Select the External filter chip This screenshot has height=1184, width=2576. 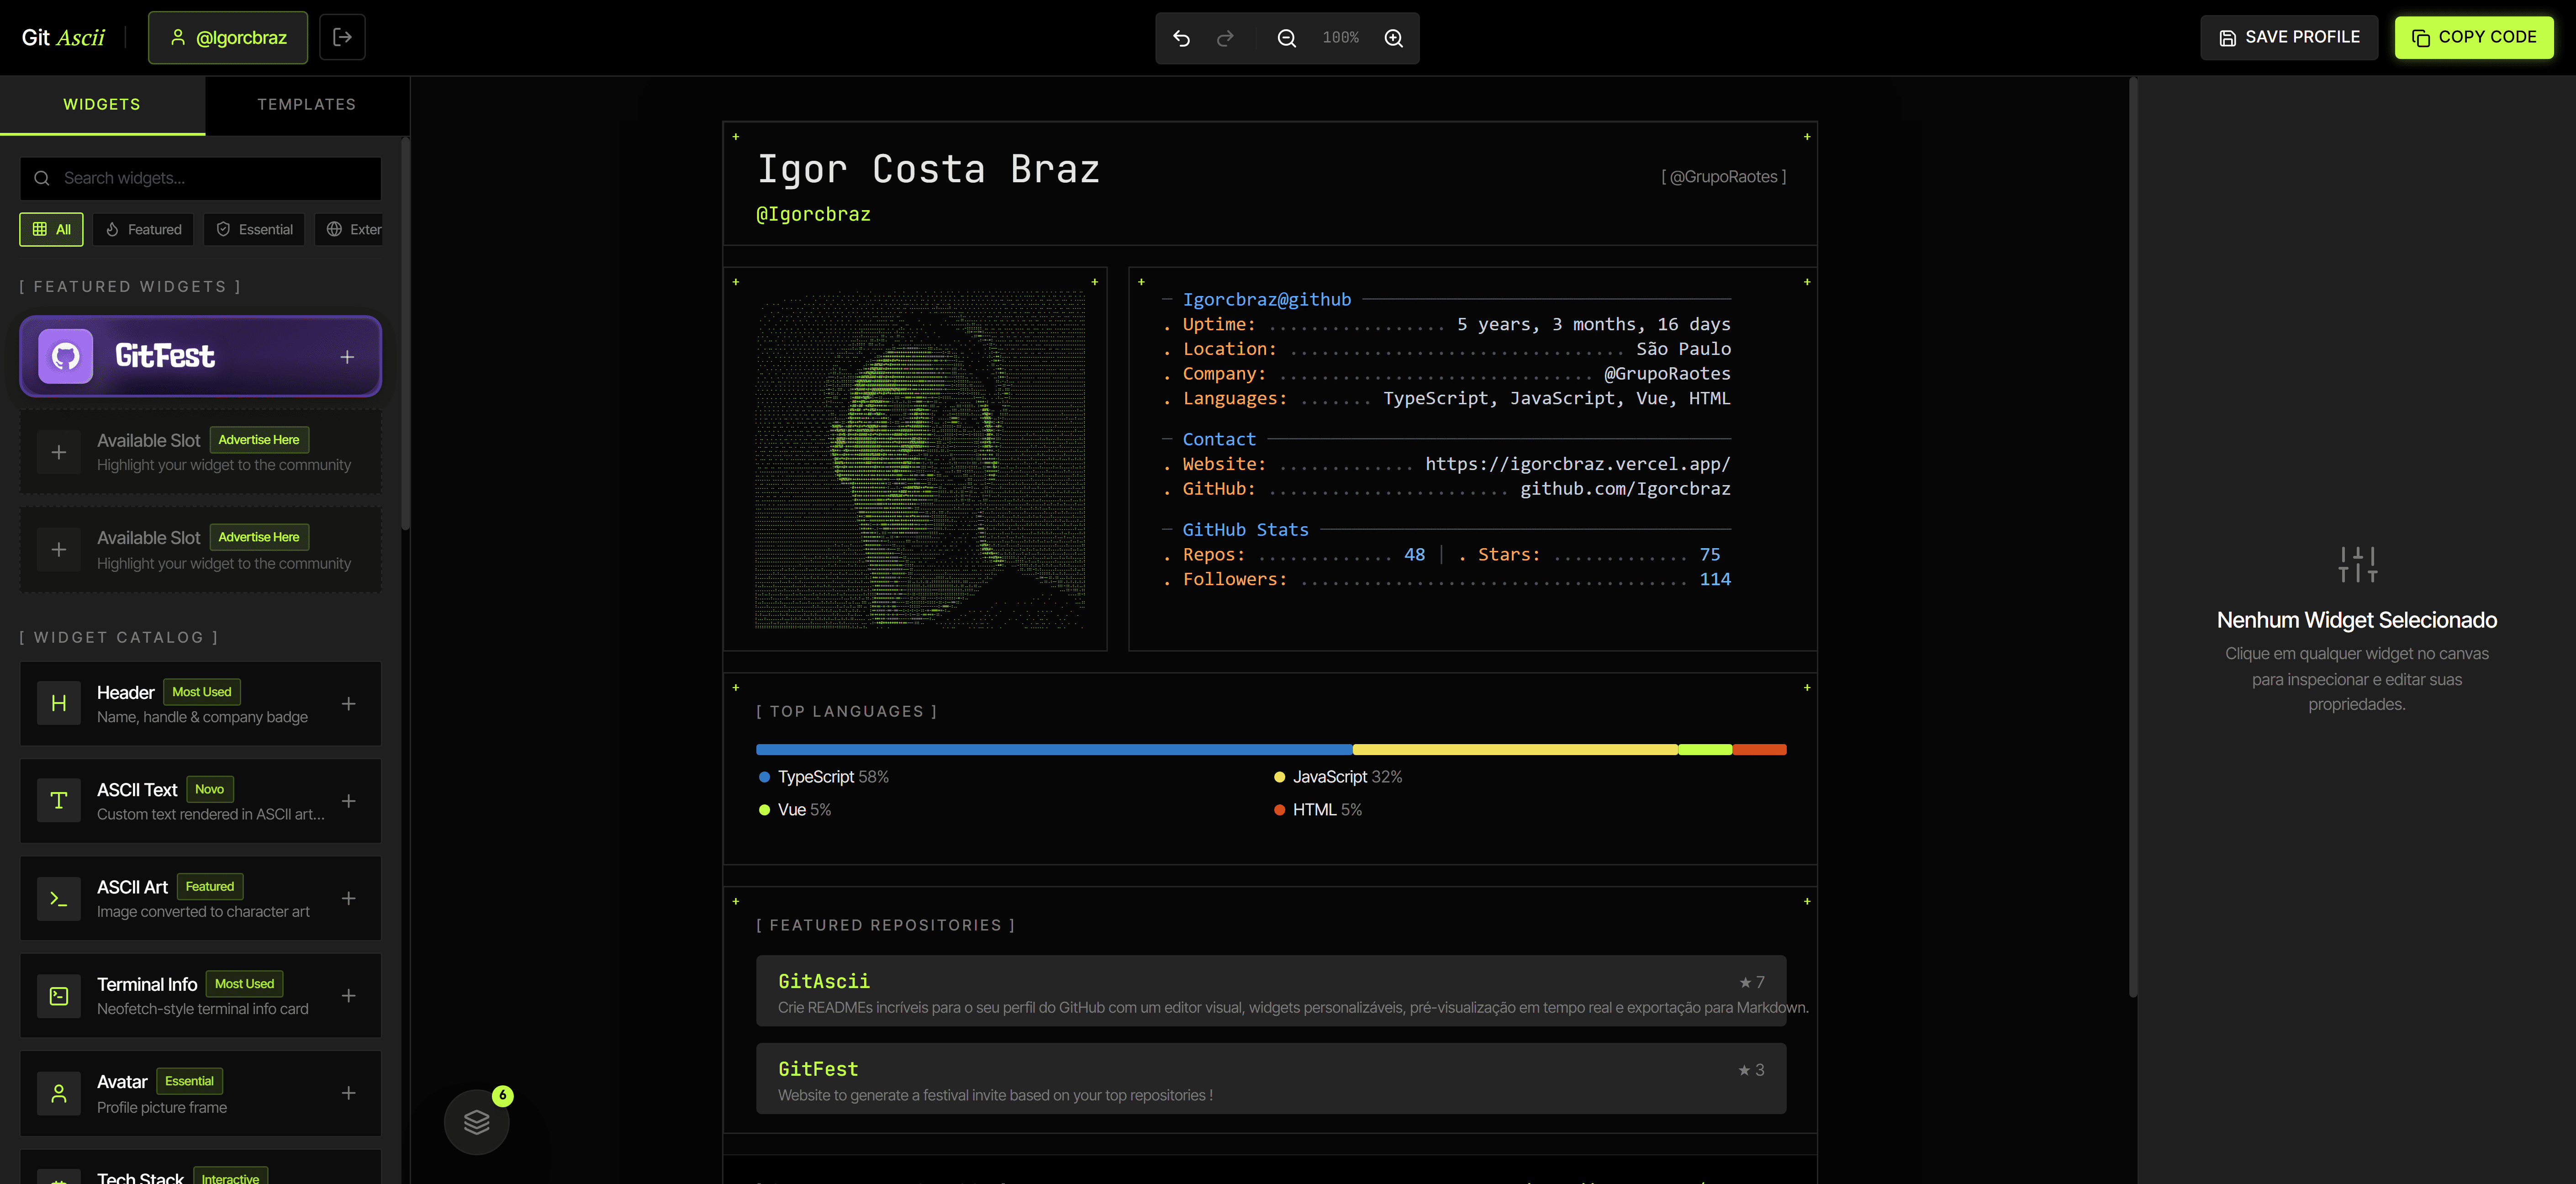[x=350, y=229]
